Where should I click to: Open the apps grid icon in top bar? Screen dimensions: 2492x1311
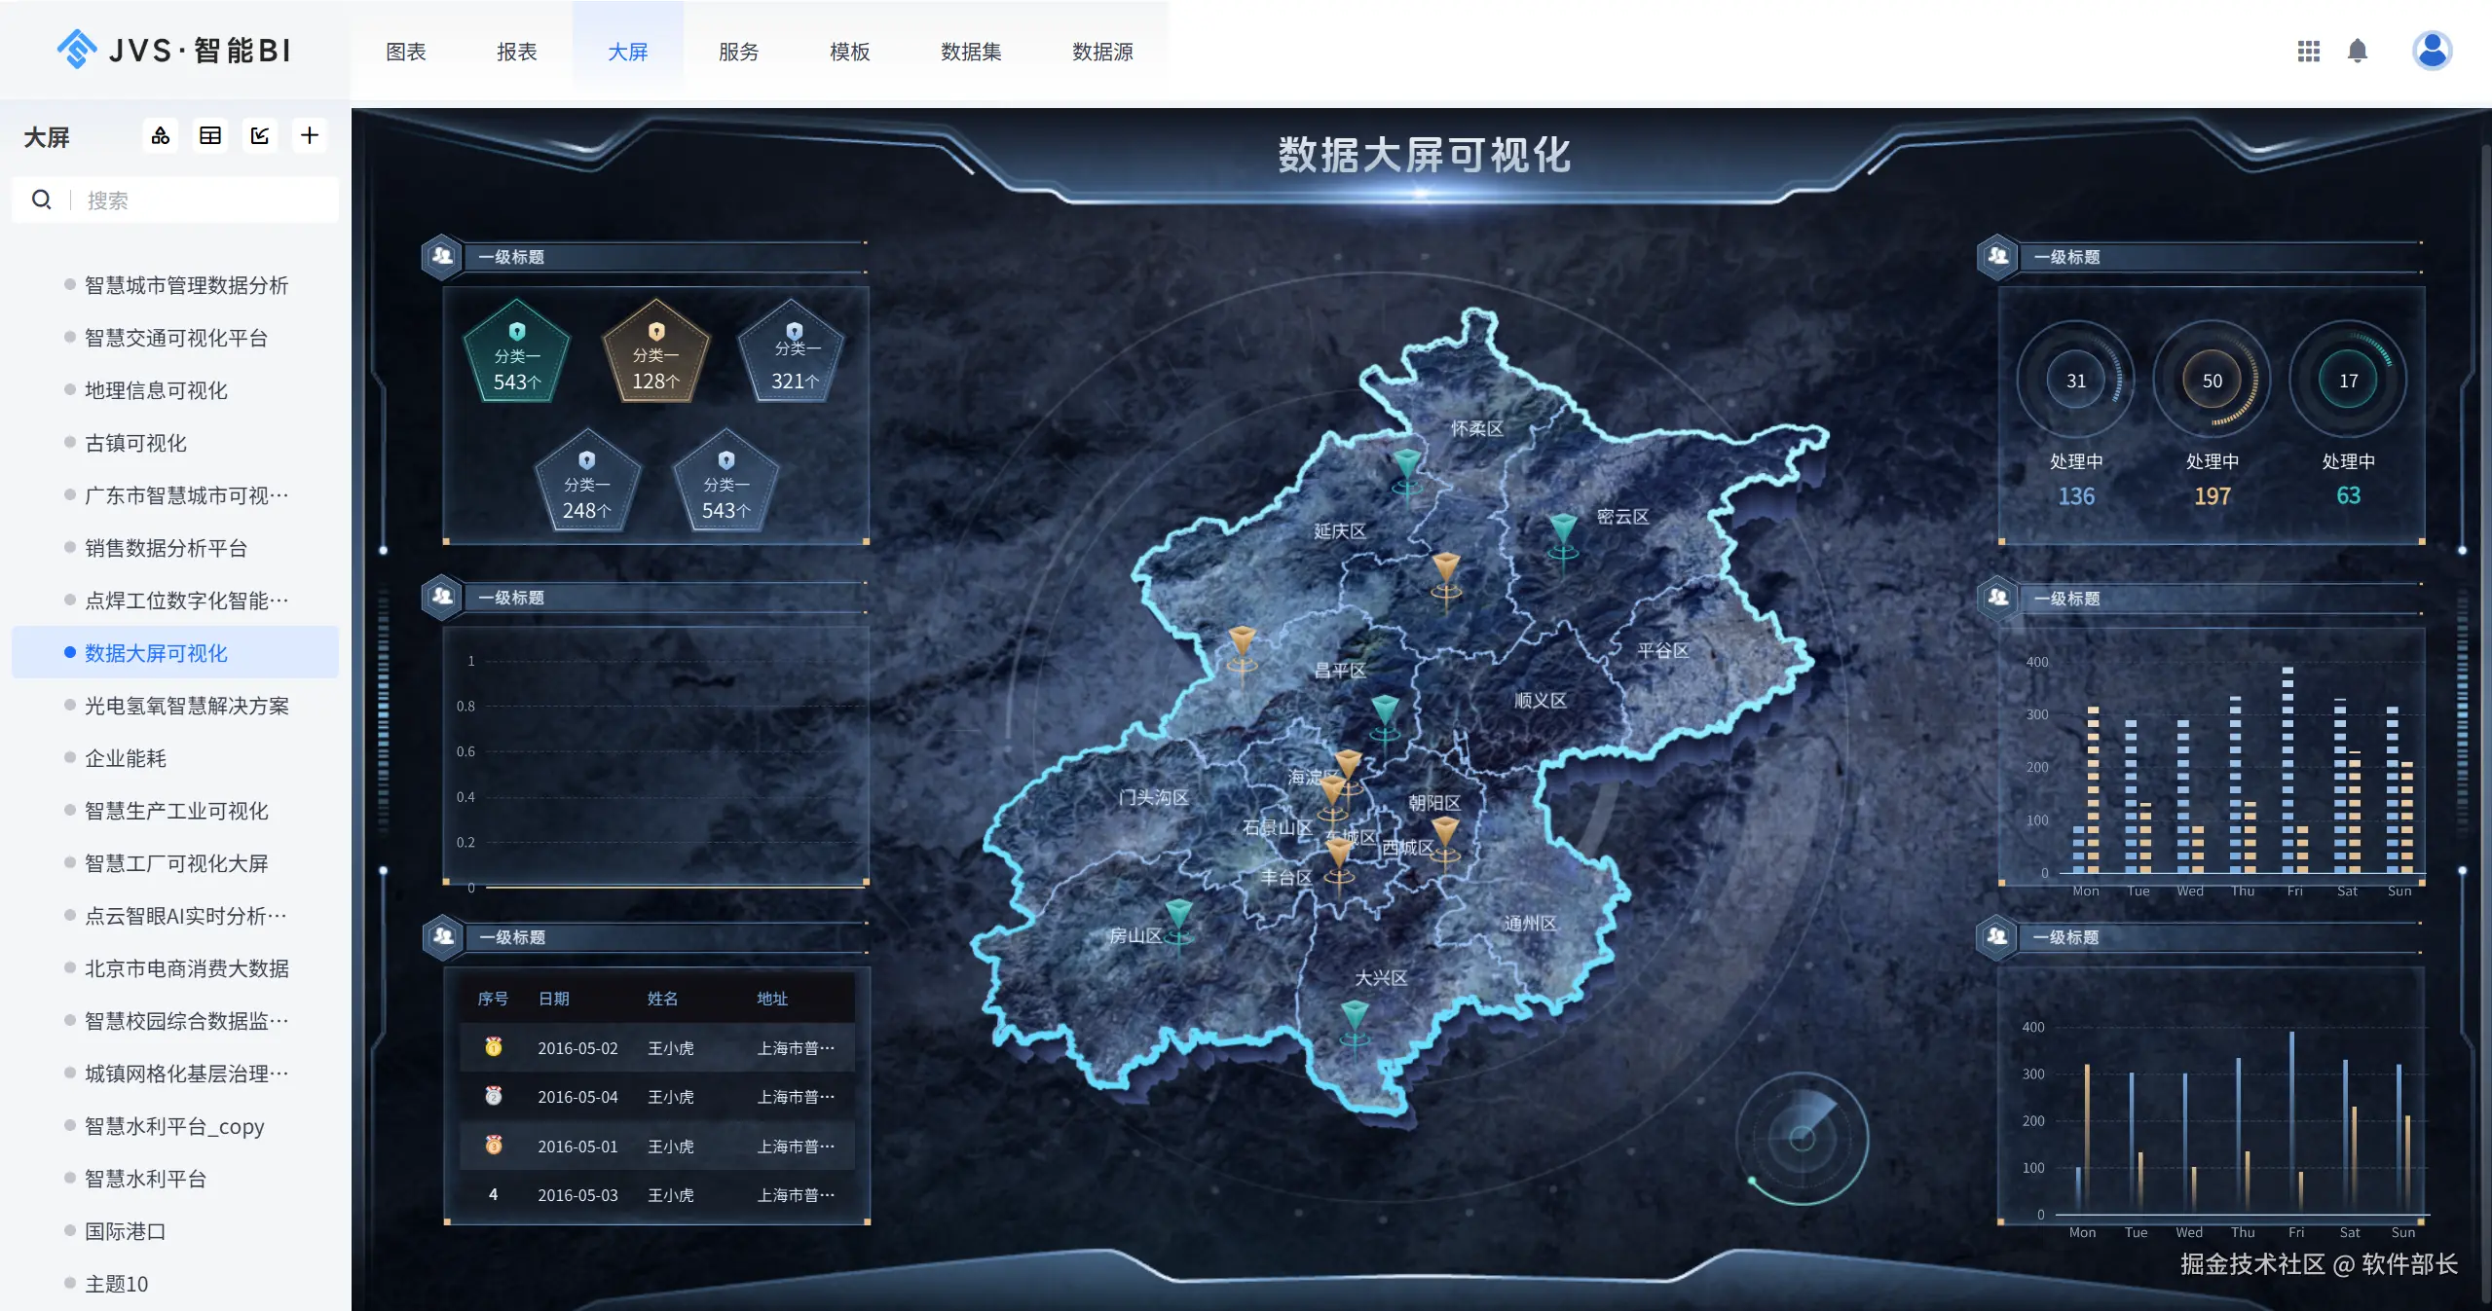[x=2308, y=52]
